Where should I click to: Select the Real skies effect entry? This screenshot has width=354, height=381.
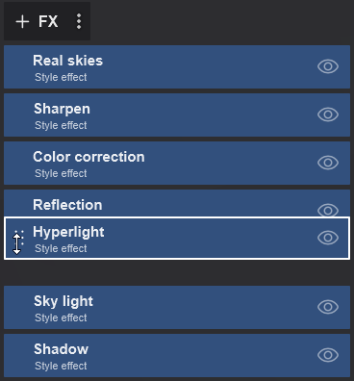click(x=177, y=66)
